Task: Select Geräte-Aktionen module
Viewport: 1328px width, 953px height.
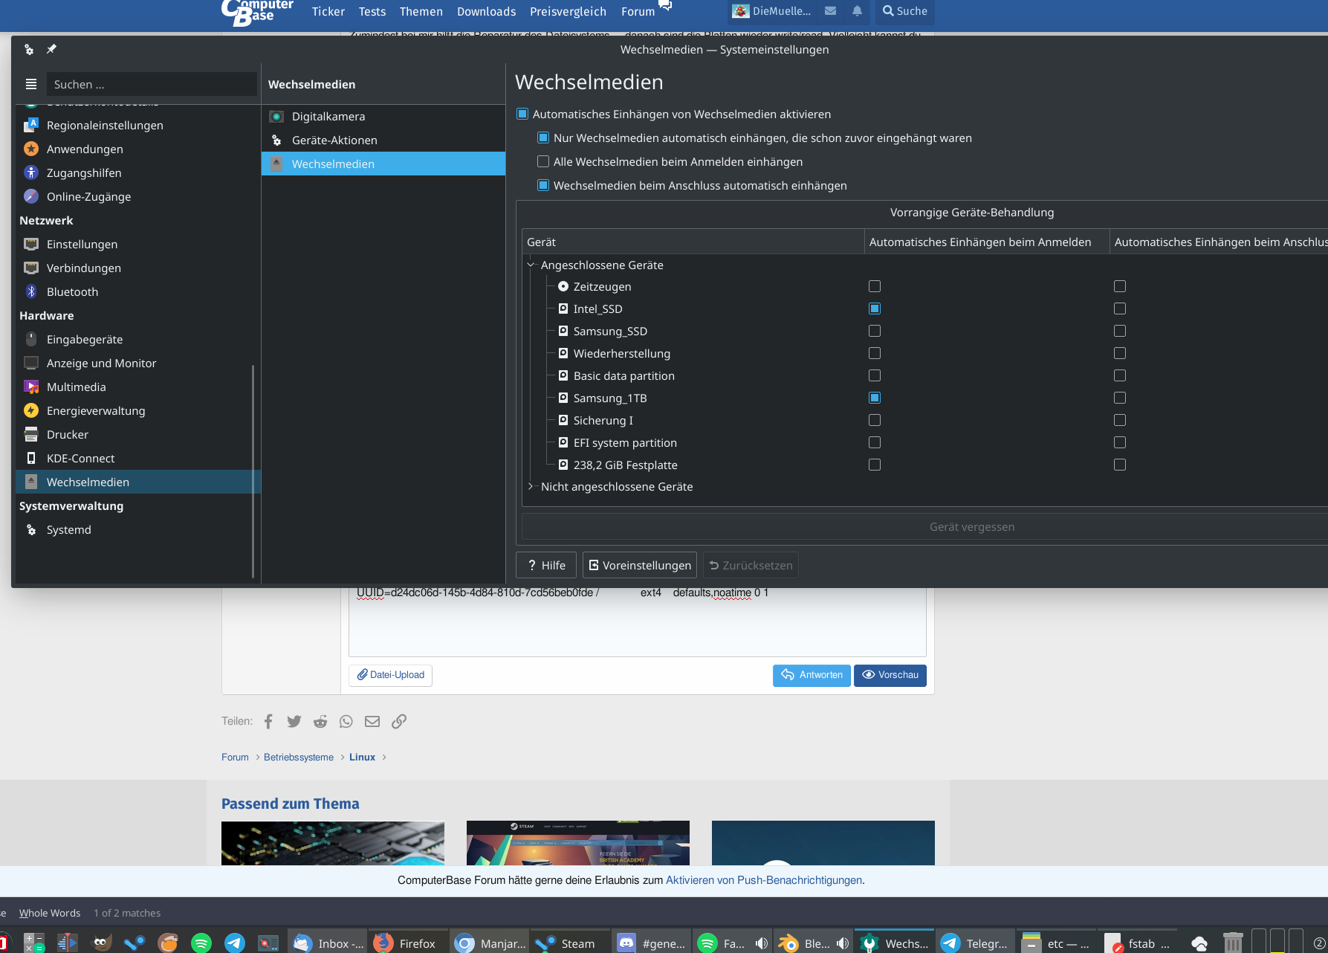Action: tap(383, 140)
